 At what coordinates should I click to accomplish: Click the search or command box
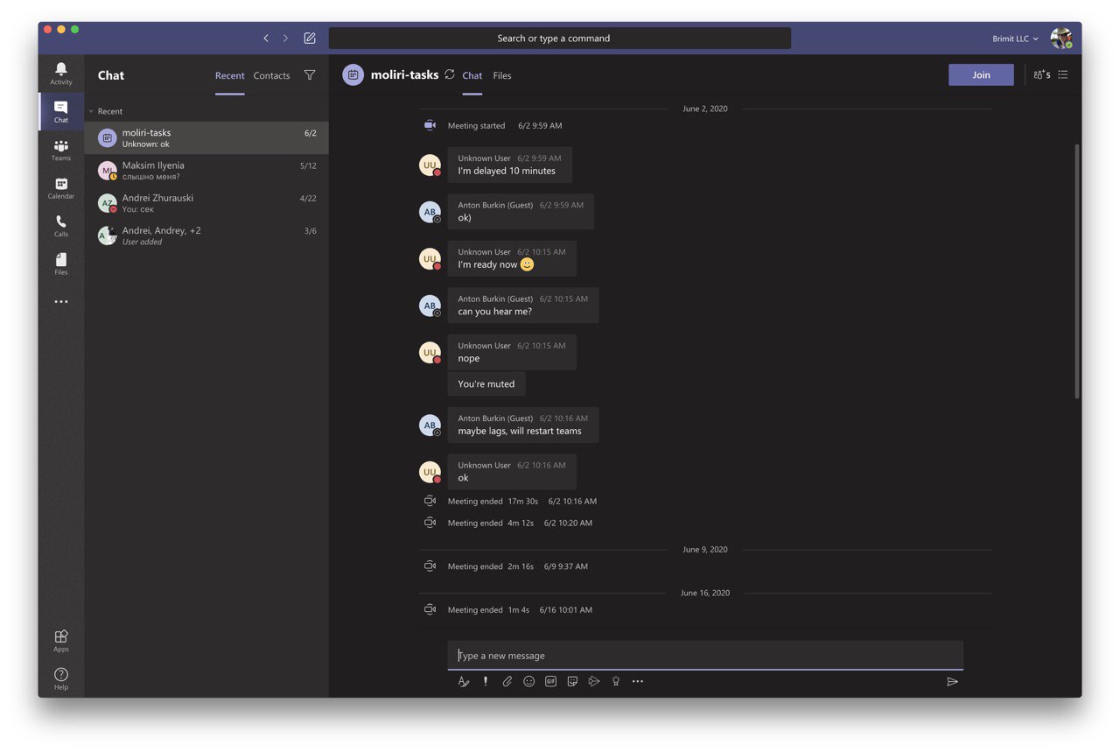(560, 39)
